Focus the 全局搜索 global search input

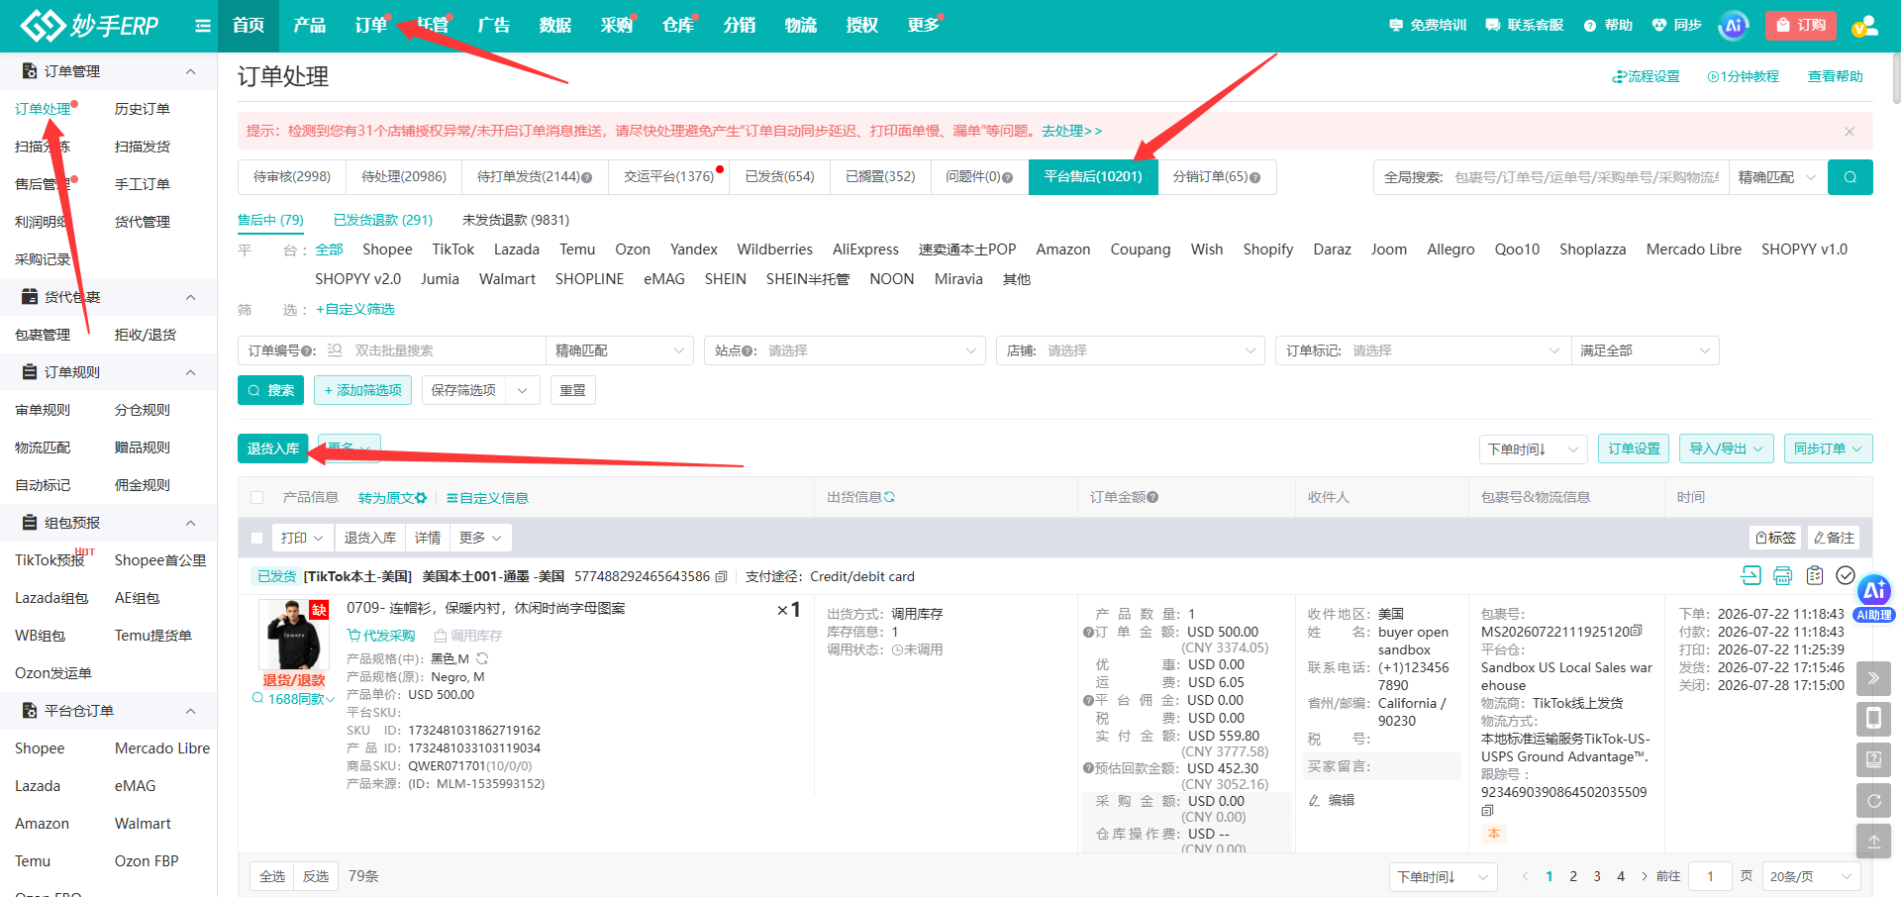pyautogui.click(x=1586, y=177)
